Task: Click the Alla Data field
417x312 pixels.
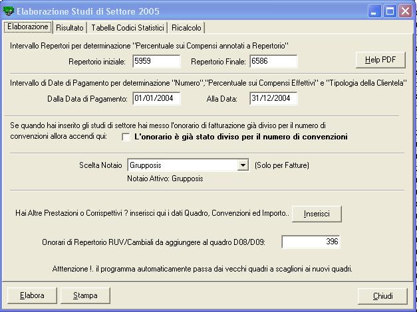Action: 273,98
